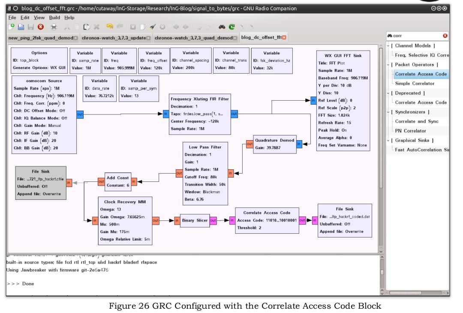
Task: Click the Undo arrow icon
Action: coord(110,27)
